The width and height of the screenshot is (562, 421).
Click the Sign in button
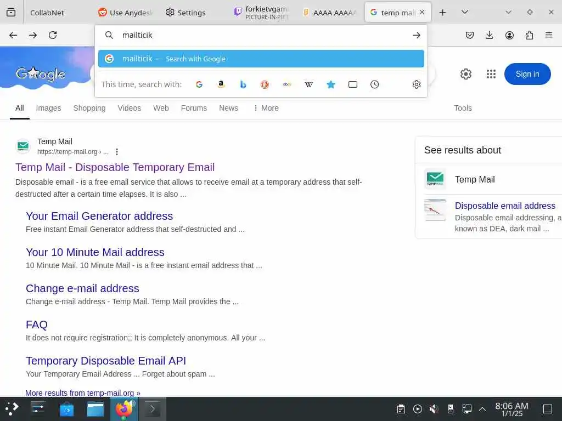[x=527, y=74]
